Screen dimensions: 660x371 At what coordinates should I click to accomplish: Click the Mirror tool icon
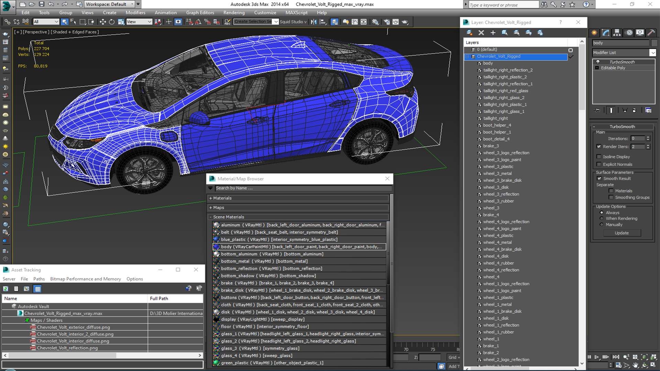coord(313,22)
